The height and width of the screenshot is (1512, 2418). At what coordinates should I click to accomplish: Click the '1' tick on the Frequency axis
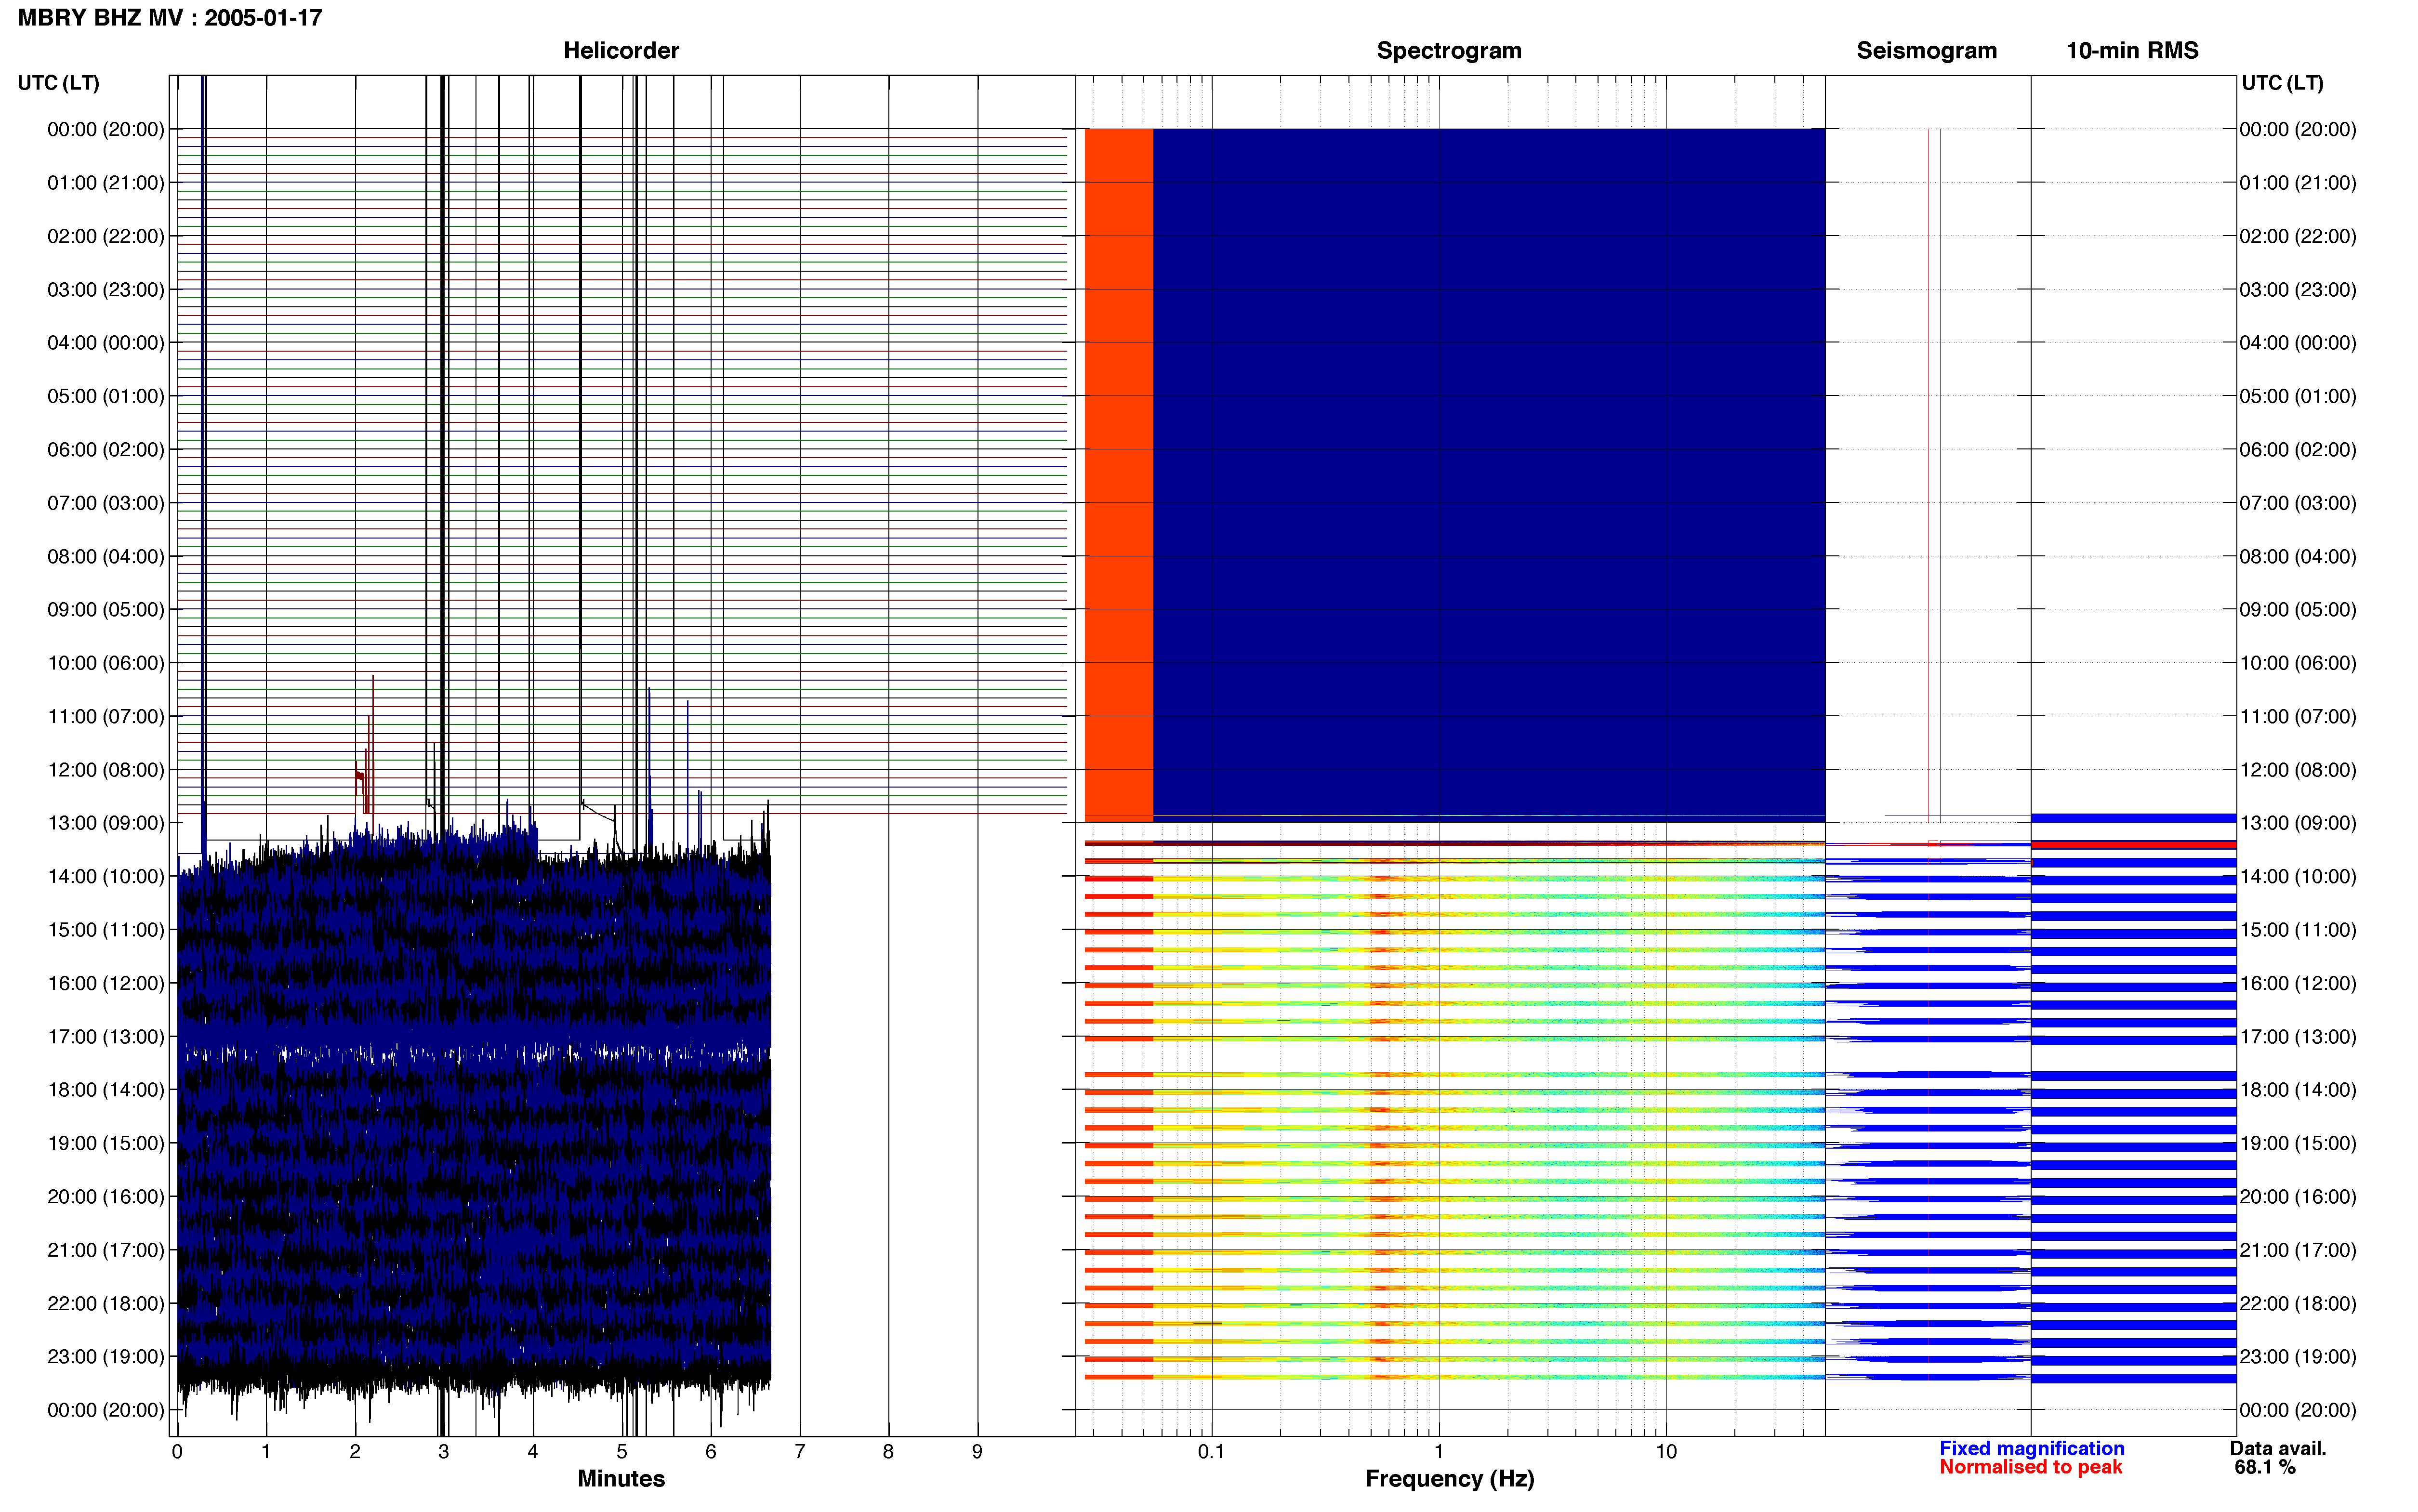tap(1439, 1452)
